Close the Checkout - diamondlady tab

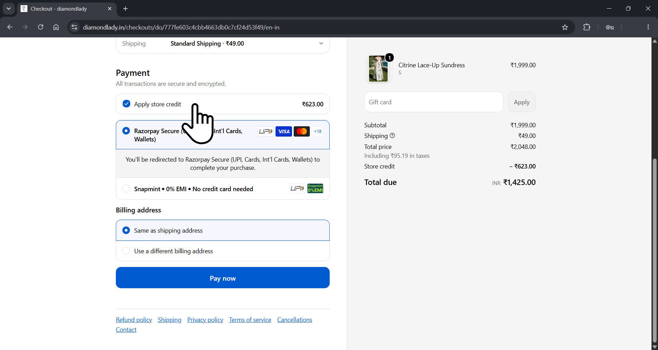click(x=110, y=9)
